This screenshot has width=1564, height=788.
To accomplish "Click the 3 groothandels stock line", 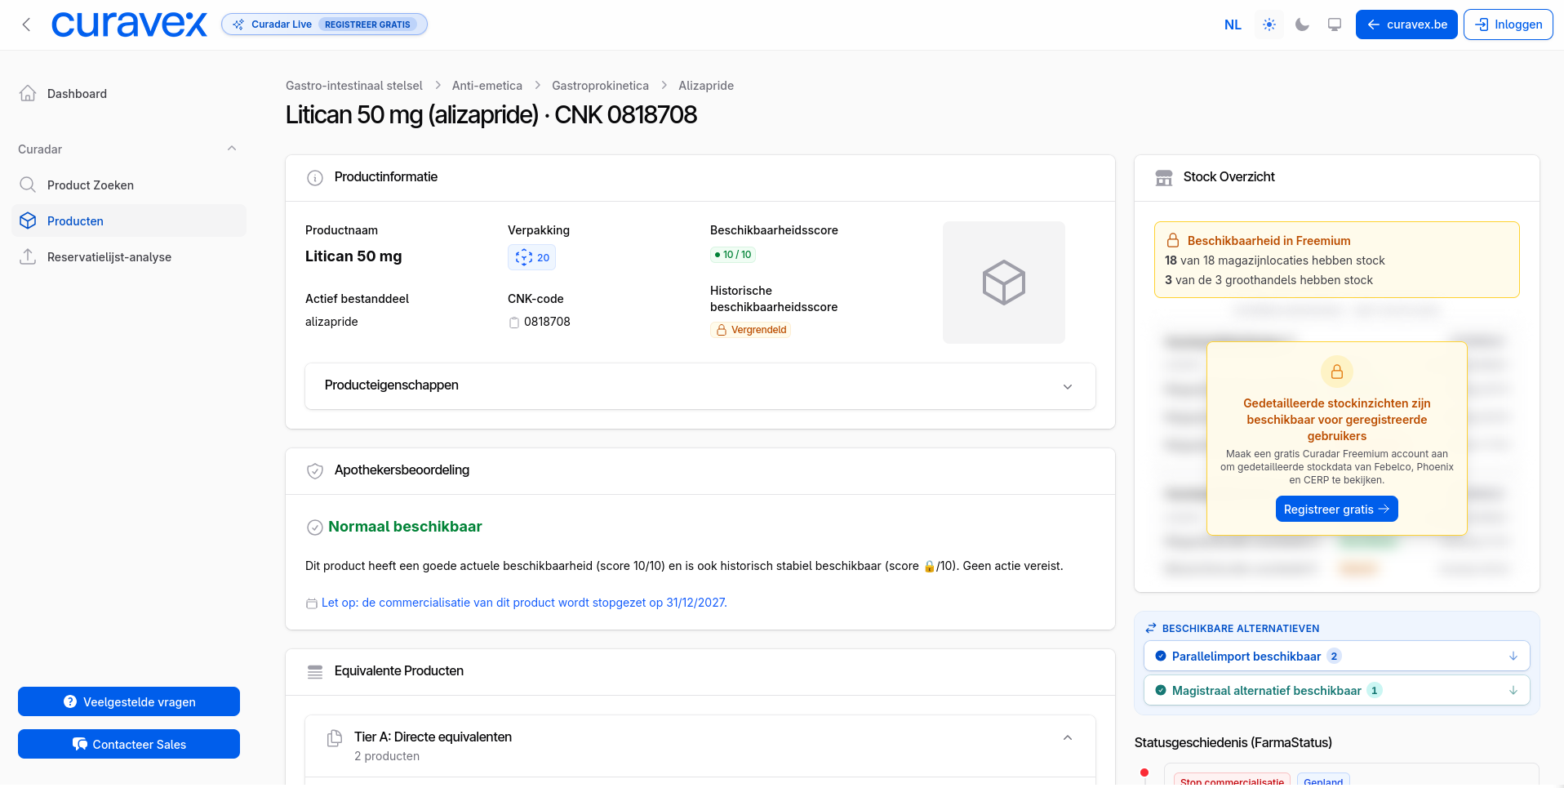I will [x=1269, y=280].
